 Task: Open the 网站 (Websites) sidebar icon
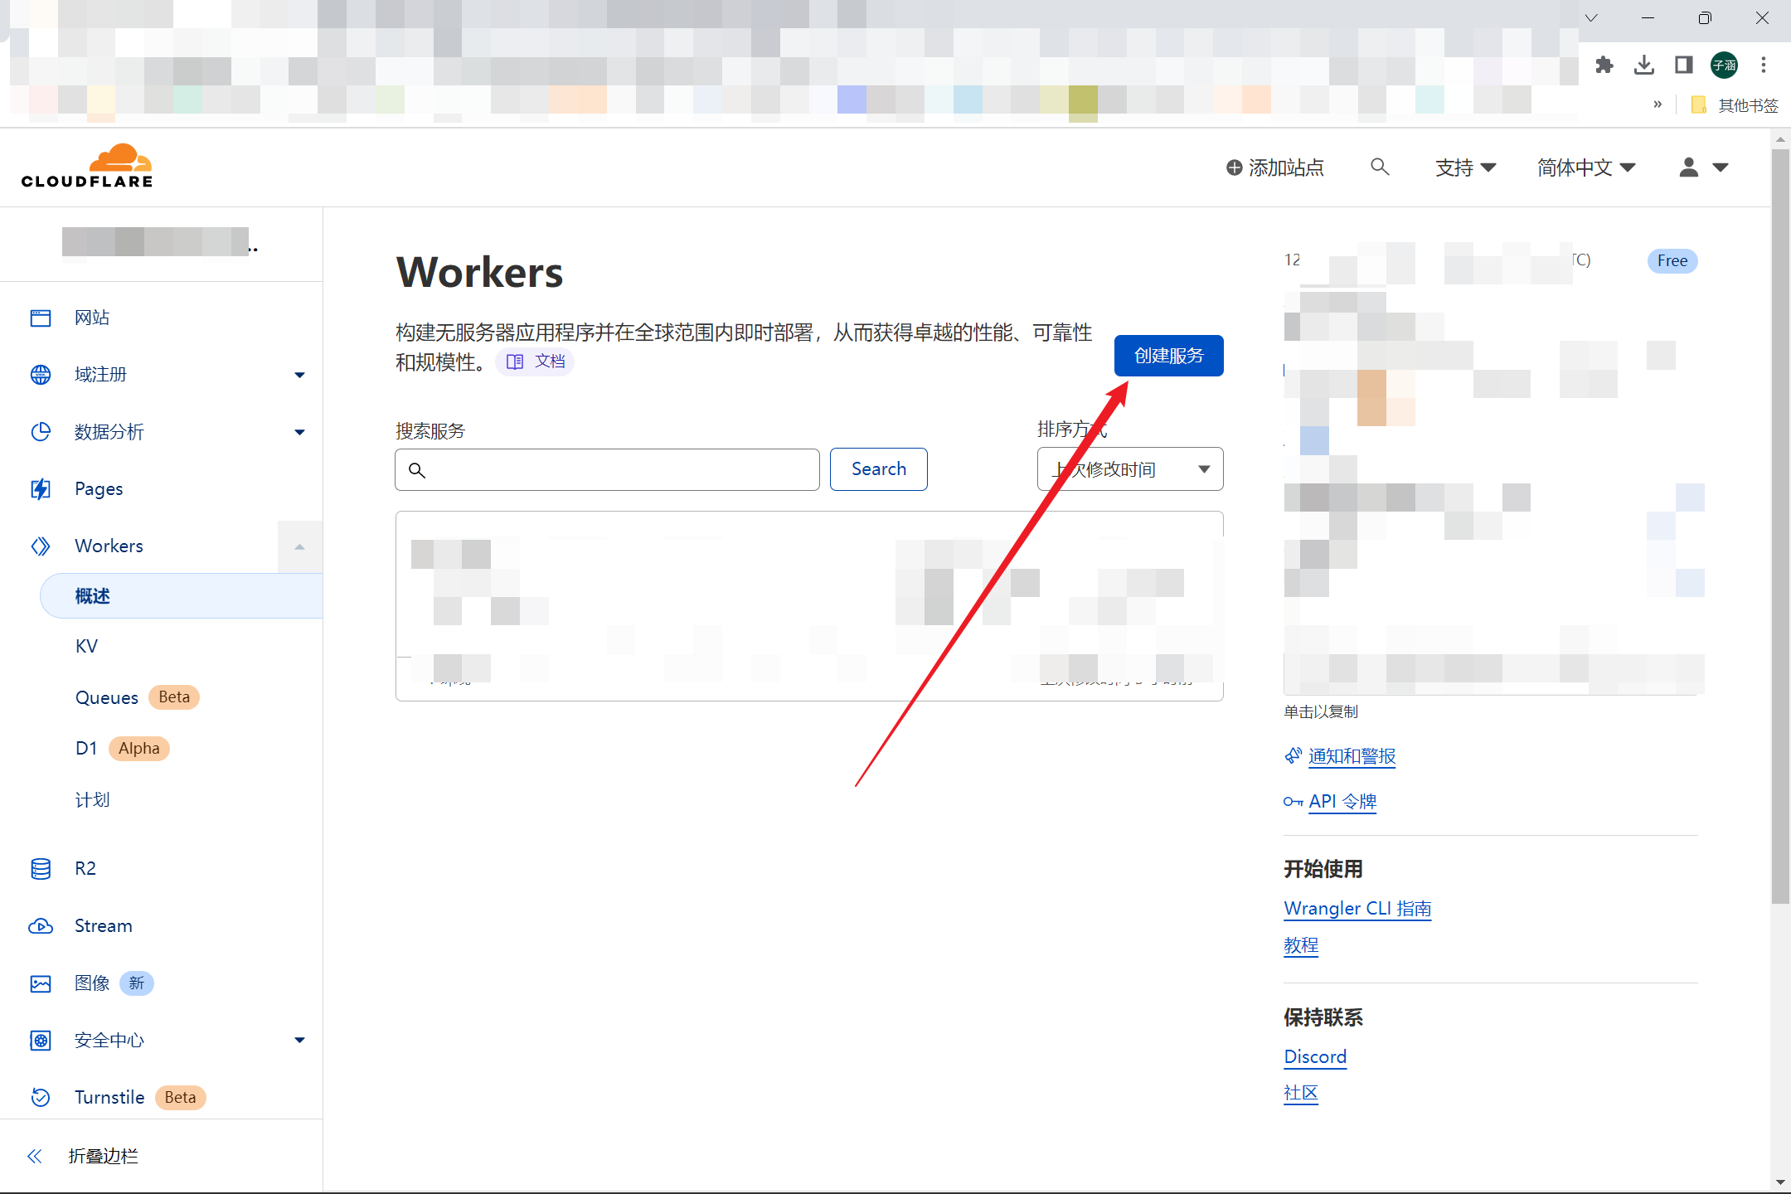click(x=41, y=318)
